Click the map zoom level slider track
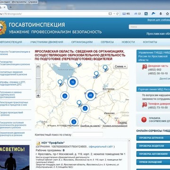Screen dimensions: 170x170 click(38, 81)
